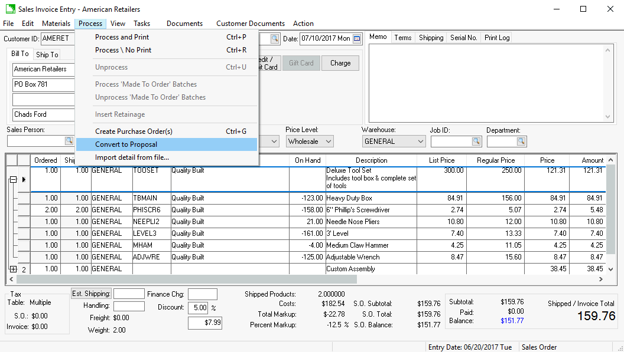Select Create Purchase Order(s) option
The image size is (624, 352).
134,131
